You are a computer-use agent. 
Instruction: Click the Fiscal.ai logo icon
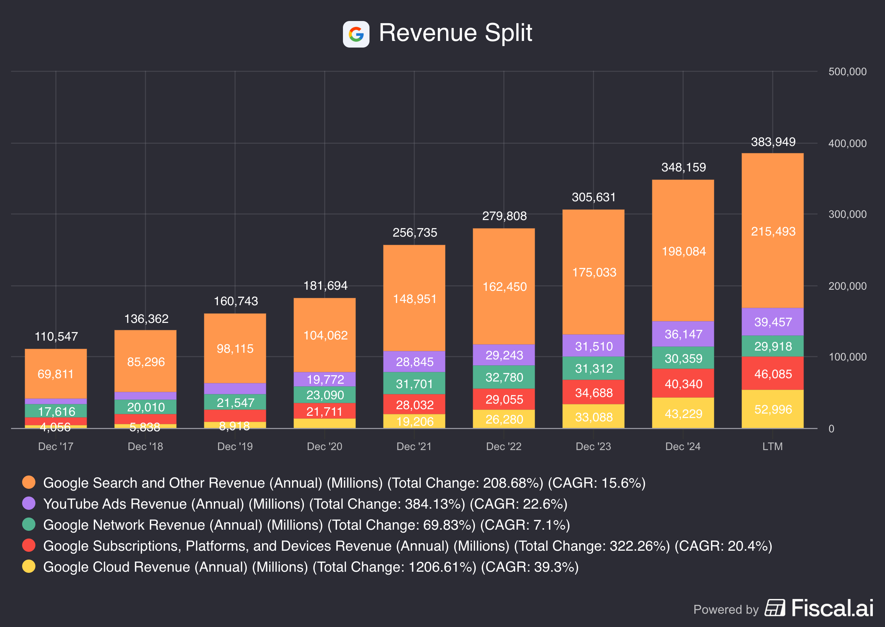coord(775,608)
